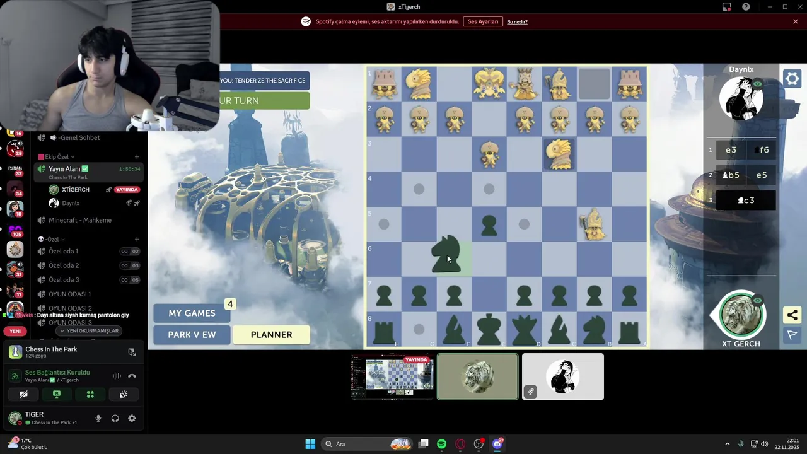Click Spotify icon in Discord notice banner
This screenshot has width=807, height=454.
(306, 21)
